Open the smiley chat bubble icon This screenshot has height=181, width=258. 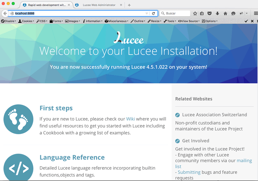click(233, 13)
